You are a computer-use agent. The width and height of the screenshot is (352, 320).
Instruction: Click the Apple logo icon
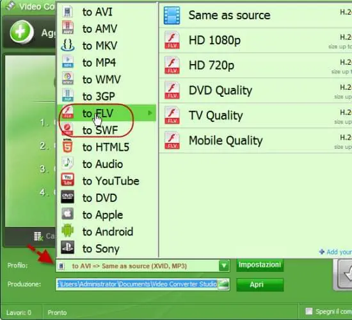[68, 214]
